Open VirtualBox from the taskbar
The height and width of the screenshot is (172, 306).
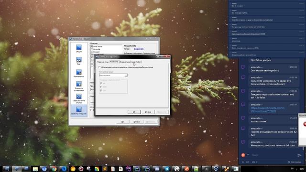pos(216,169)
